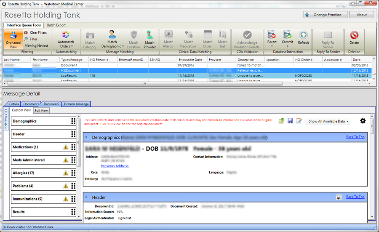The width and height of the screenshot is (379, 232).
Task: Open the settings gear icon
Action: [363, 121]
